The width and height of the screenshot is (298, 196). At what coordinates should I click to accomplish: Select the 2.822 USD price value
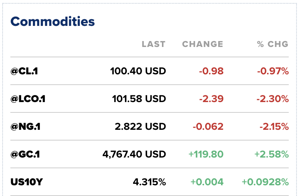pyautogui.click(x=140, y=126)
